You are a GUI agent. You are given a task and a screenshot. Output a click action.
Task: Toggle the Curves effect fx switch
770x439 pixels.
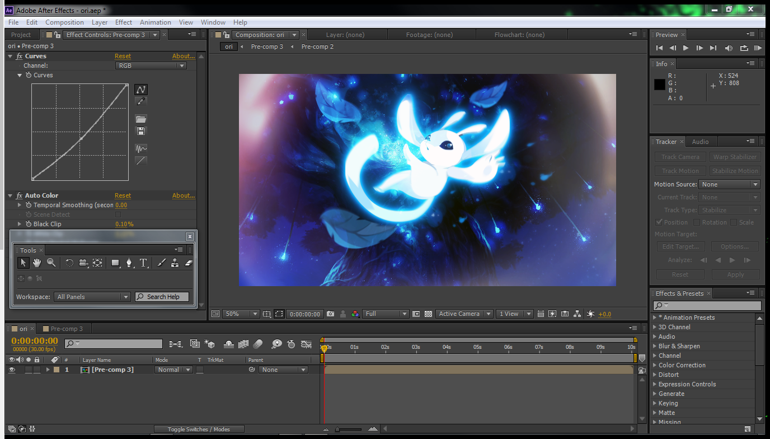[20, 56]
